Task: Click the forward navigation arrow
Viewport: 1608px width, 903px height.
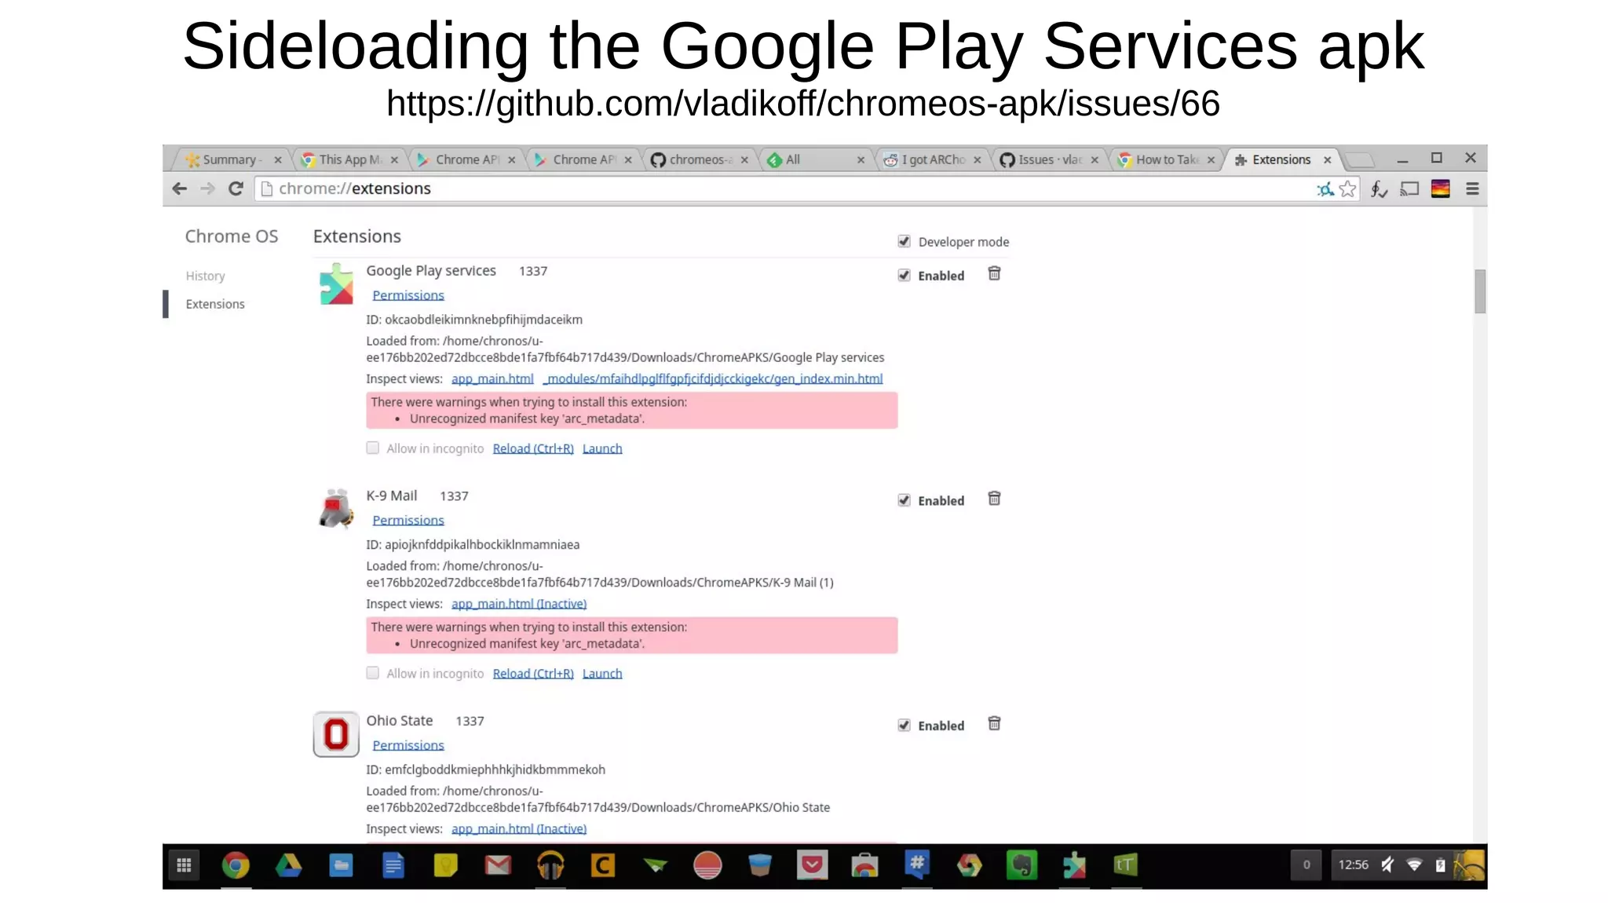Action: (x=207, y=188)
